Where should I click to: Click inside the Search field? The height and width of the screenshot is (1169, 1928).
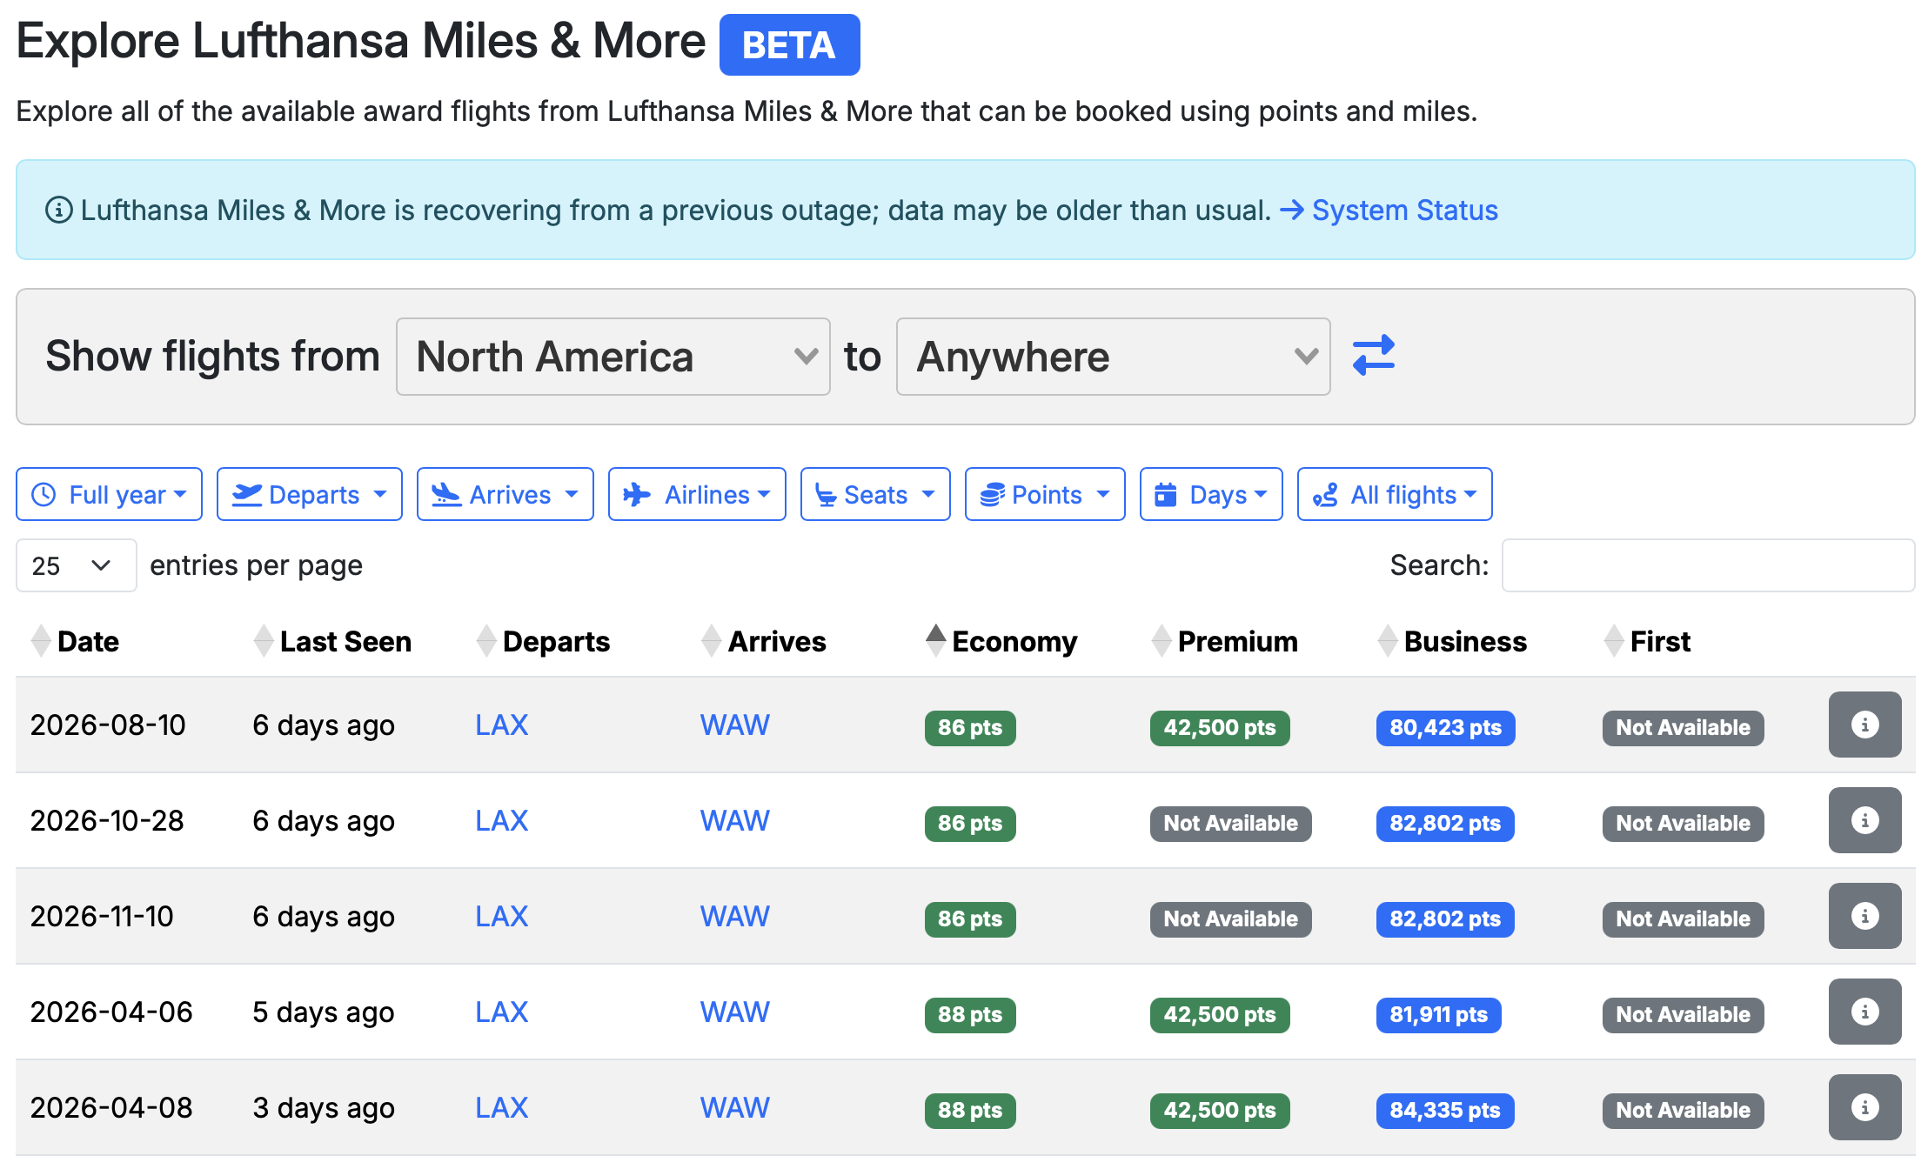1706,565
